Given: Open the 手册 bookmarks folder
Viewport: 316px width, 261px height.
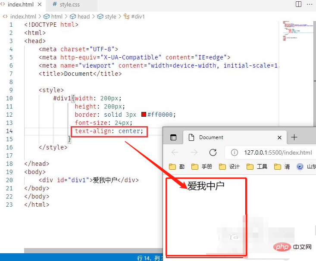Looking at the screenshot, I should 201,167.
